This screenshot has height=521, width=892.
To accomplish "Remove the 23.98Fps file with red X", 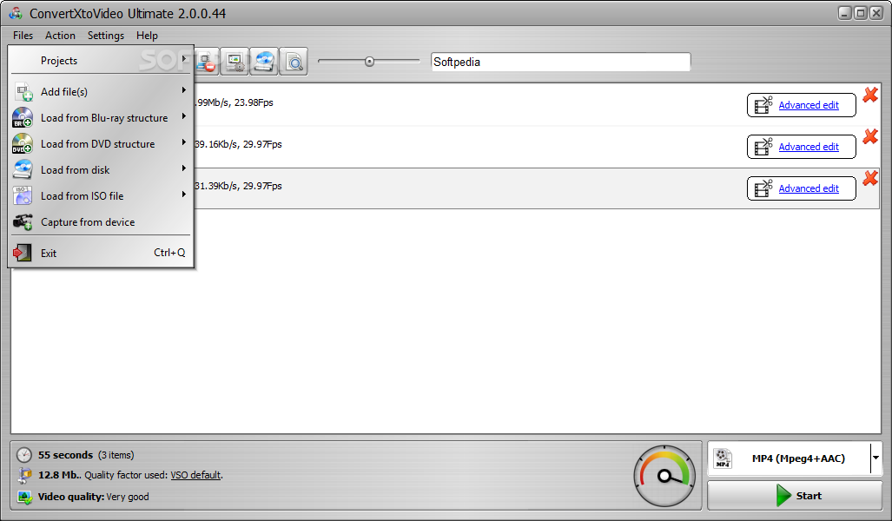I will tap(870, 95).
